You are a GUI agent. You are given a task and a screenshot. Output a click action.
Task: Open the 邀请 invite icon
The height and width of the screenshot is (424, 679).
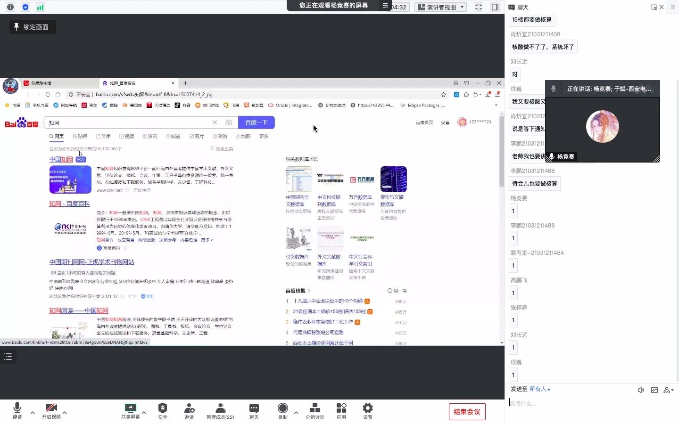189,410
